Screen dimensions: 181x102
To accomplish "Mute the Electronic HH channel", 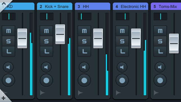I will click(122, 31).
